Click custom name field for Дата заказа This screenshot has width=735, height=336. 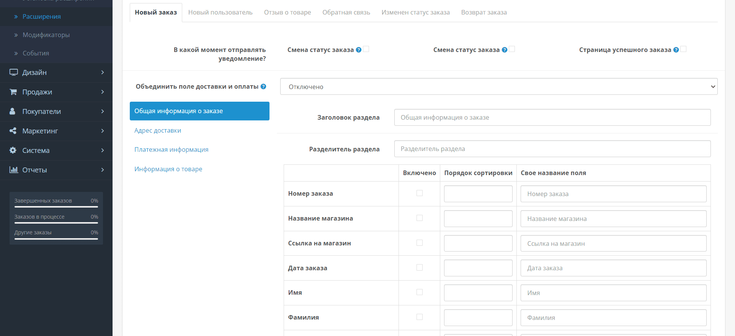click(614, 268)
